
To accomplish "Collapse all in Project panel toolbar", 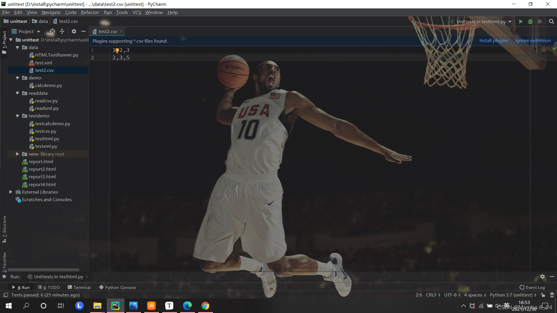I will point(62,31).
